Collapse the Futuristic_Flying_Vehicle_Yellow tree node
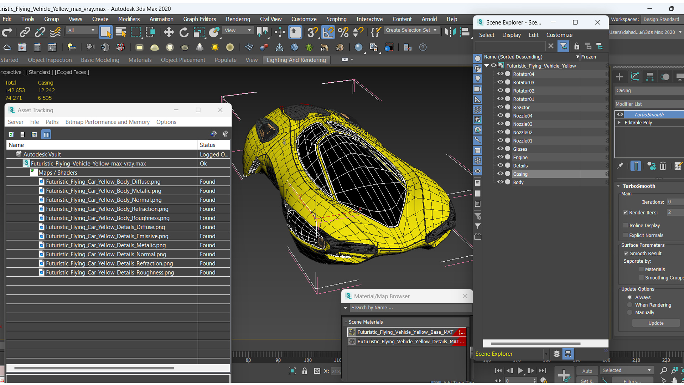Image resolution: width=684 pixels, height=385 pixels. (487, 66)
